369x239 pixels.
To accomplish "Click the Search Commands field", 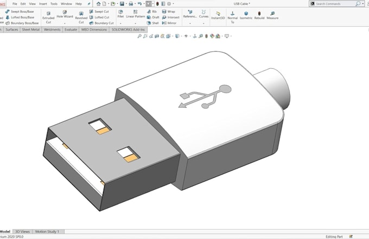I will pos(335,4).
